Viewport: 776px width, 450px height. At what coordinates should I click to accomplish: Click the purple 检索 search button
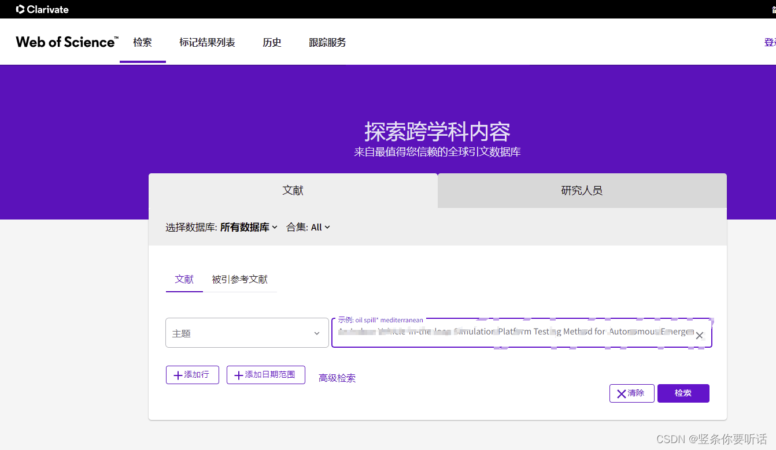coord(683,393)
